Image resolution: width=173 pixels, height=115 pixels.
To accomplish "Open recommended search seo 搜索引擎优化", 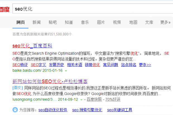I will (87, 110).
